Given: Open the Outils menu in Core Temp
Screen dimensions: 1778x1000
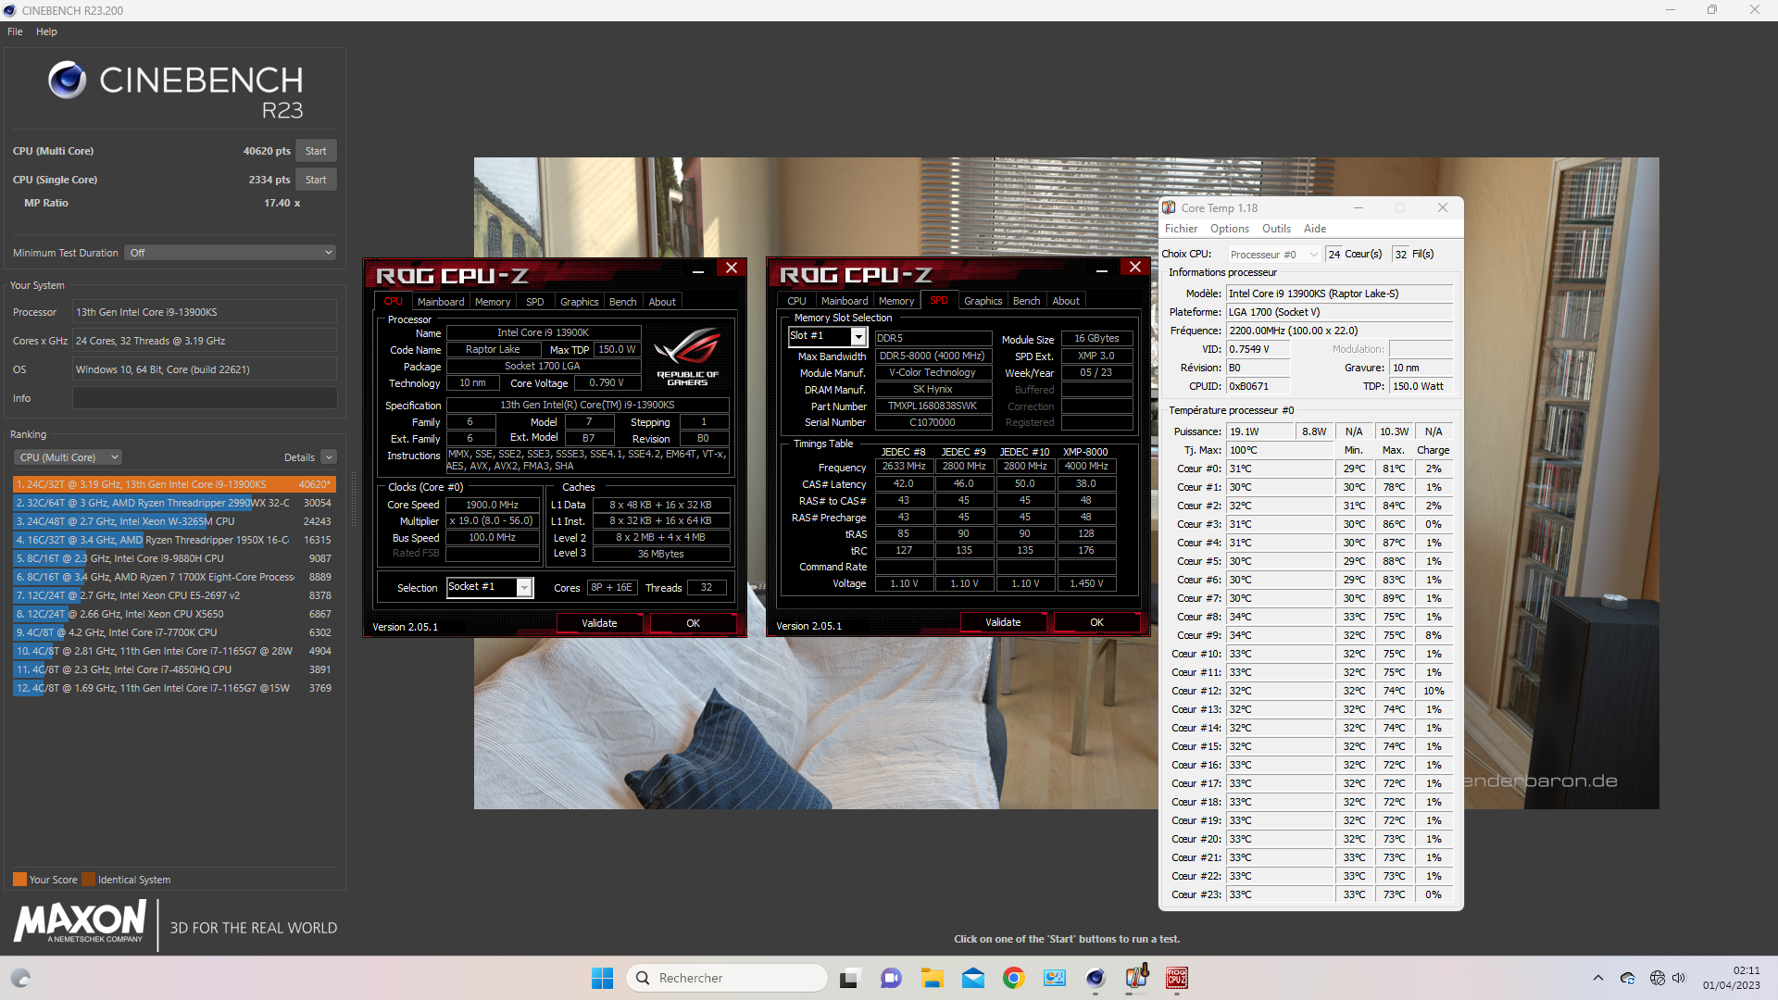Looking at the screenshot, I should 1275,229.
